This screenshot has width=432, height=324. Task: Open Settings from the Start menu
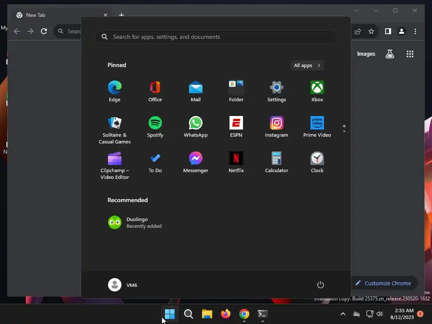pos(277,92)
